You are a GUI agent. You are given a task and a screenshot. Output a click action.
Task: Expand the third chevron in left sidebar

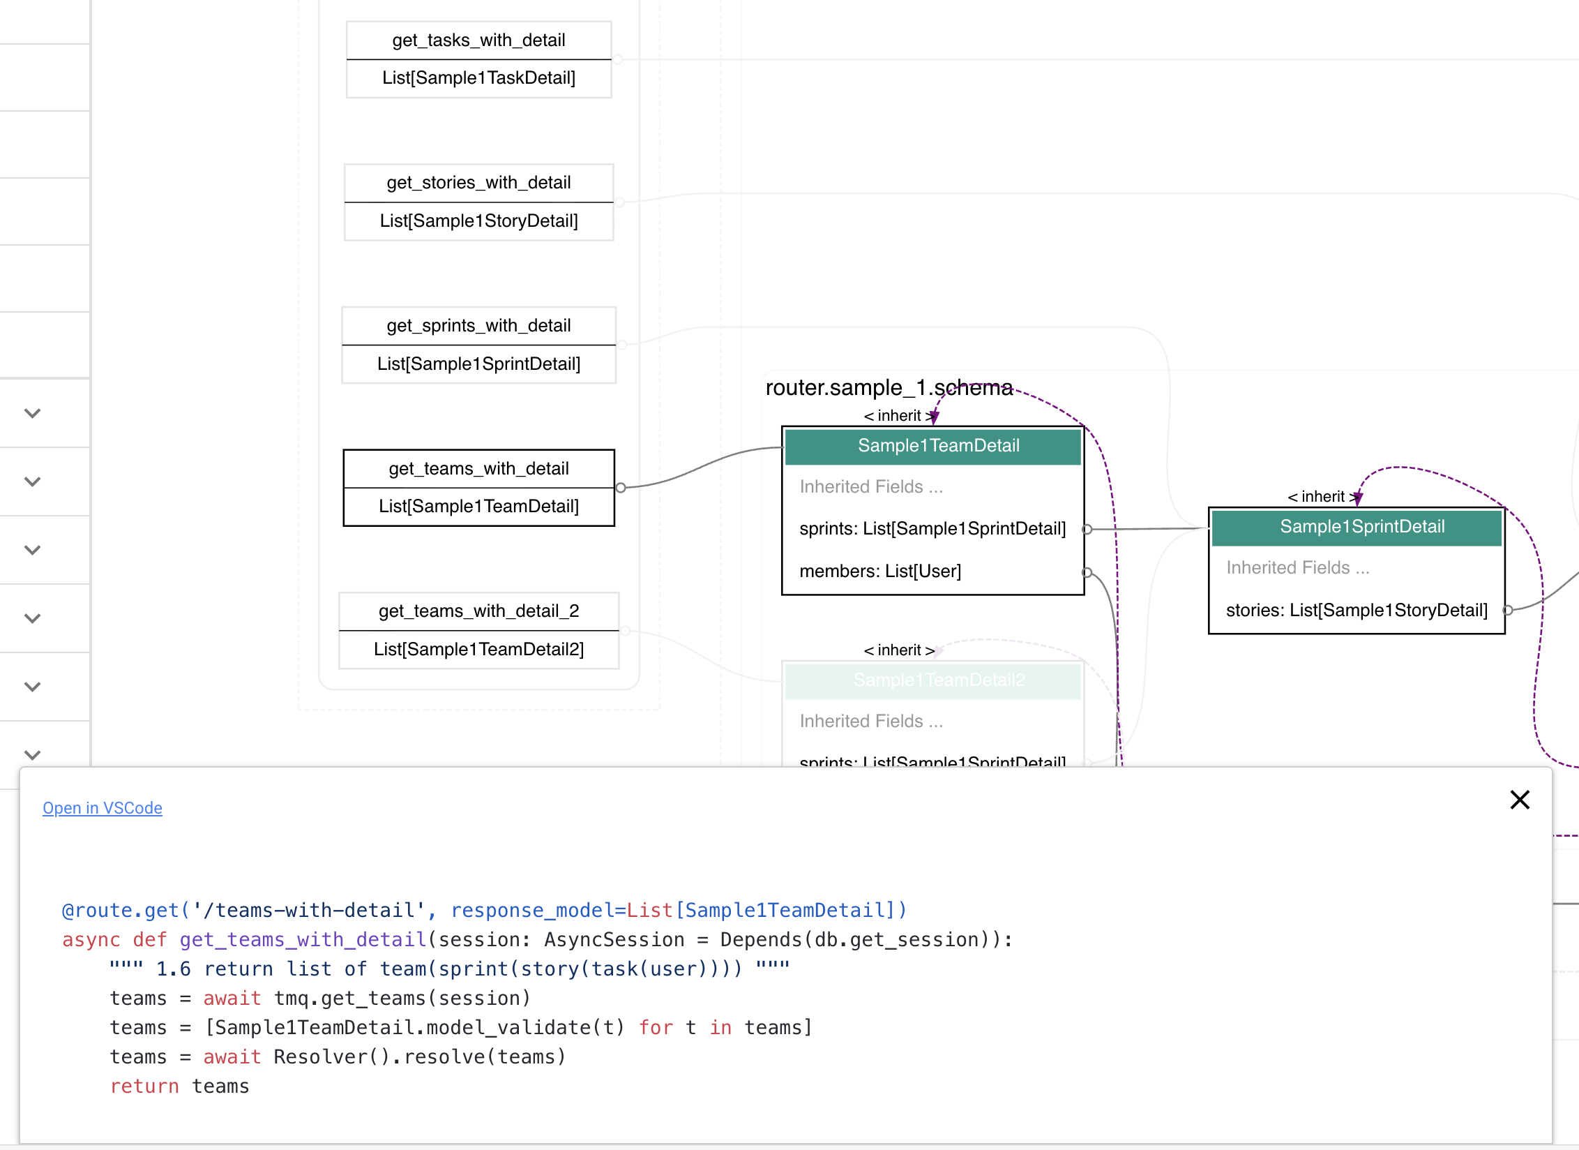click(32, 550)
